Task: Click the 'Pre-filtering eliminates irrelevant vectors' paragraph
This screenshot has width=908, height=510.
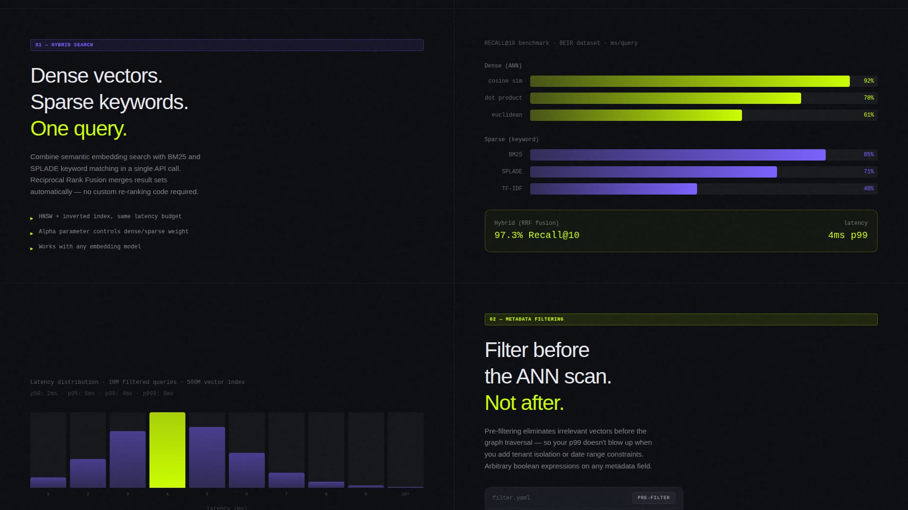Action: (x=568, y=449)
